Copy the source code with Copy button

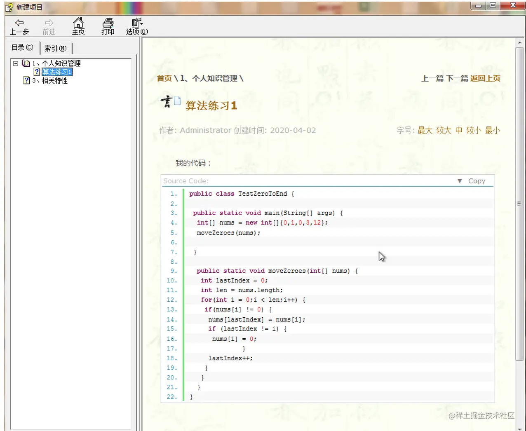tap(477, 181)
